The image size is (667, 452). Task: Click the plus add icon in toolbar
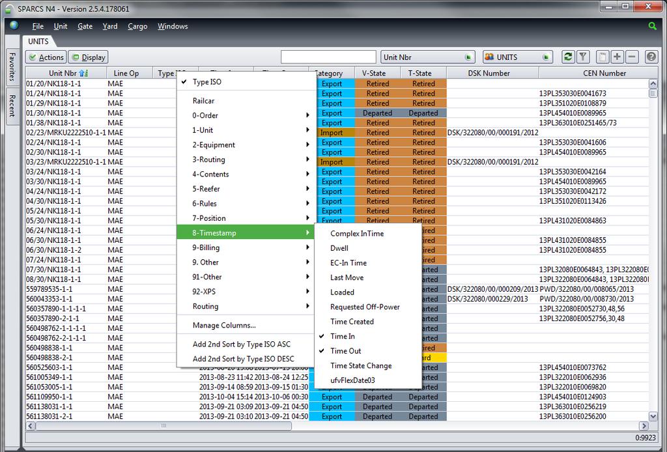coord(617,57)
